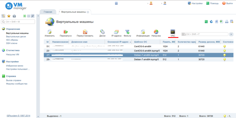Click the Фильтр filter icon
236x118 pixels.
coord(127,32)
